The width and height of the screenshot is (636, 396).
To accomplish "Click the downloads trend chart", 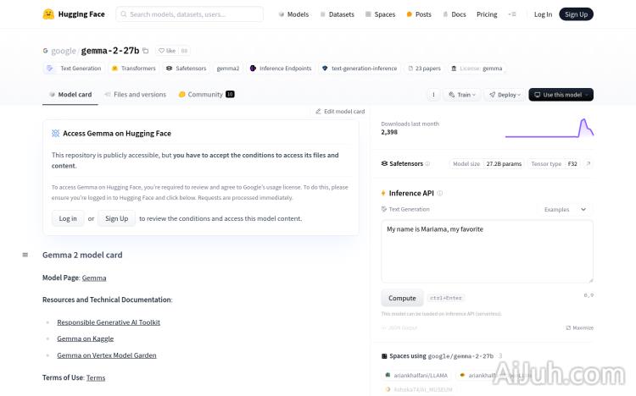I will [549, 128].
